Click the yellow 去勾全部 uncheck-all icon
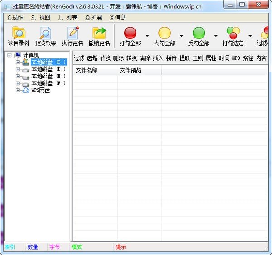The height and width of the screenshot is (255, 272). pos(165,33)
